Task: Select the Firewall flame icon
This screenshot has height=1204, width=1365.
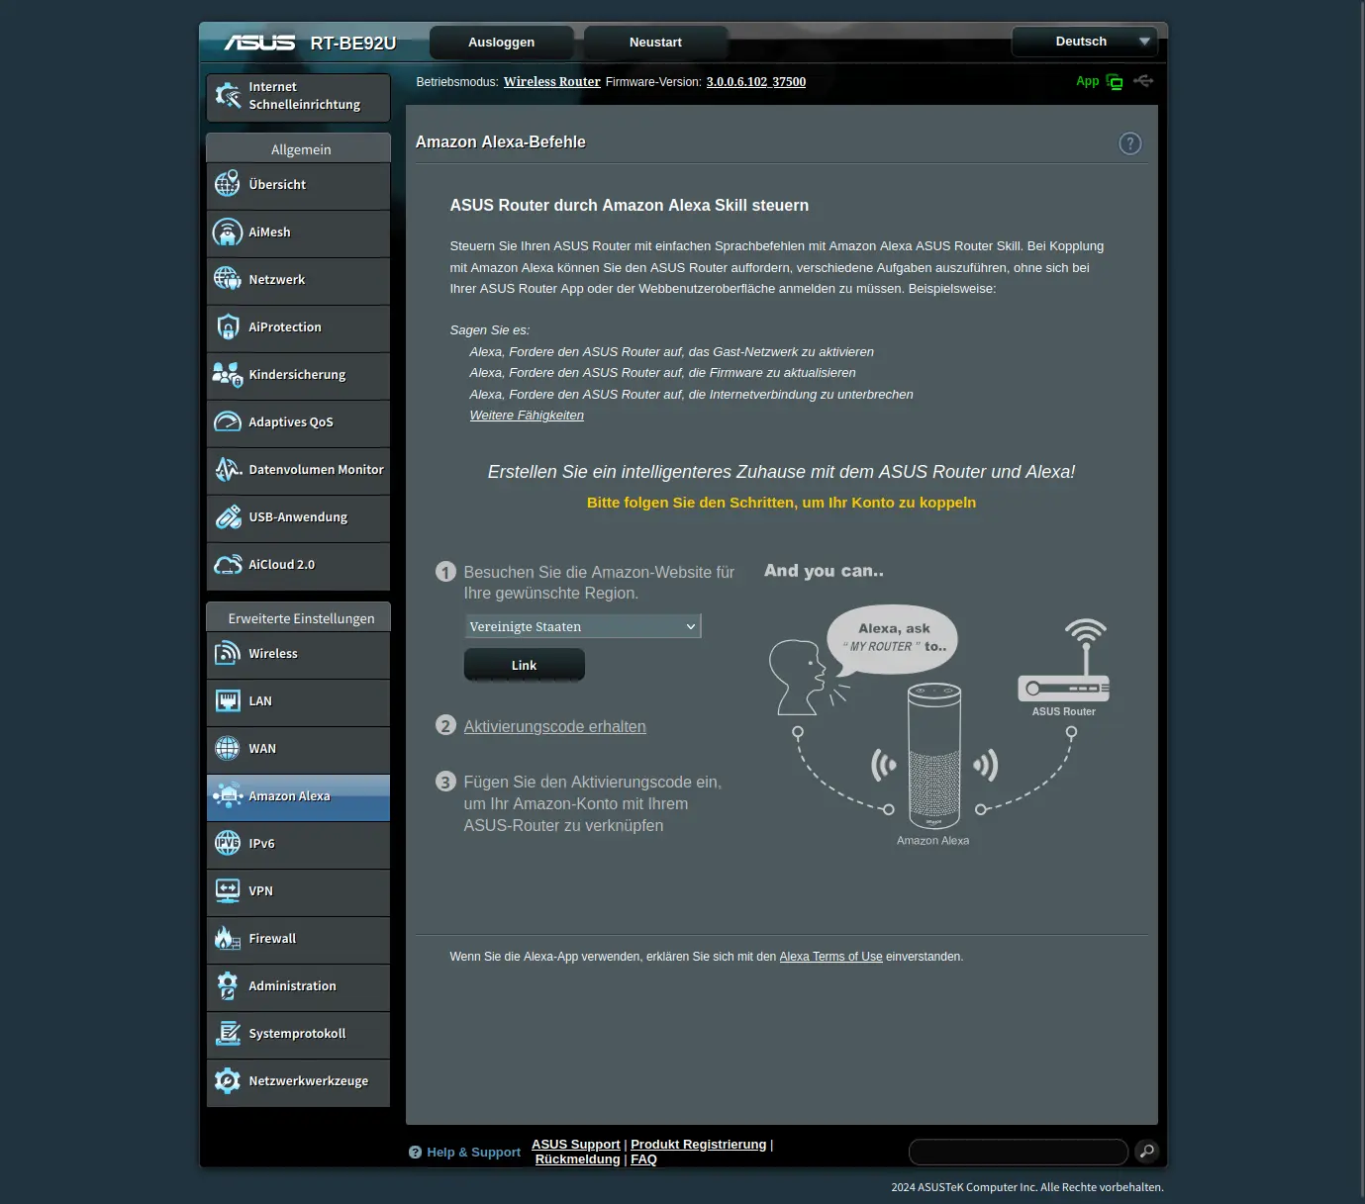Action: 228,939
